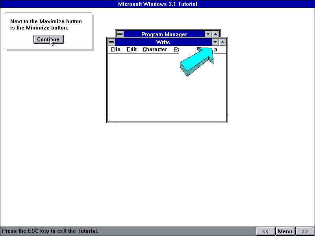Open the Tutorial Menu button
315x236 pixels.
285,231
